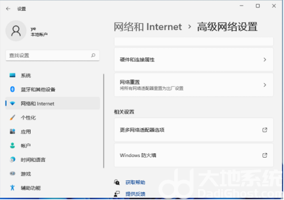Open the ye account avatar
Viewport: 284px width, 200px height.
[x=16, y=31]
